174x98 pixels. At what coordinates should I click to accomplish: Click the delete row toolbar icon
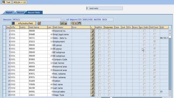65,23
